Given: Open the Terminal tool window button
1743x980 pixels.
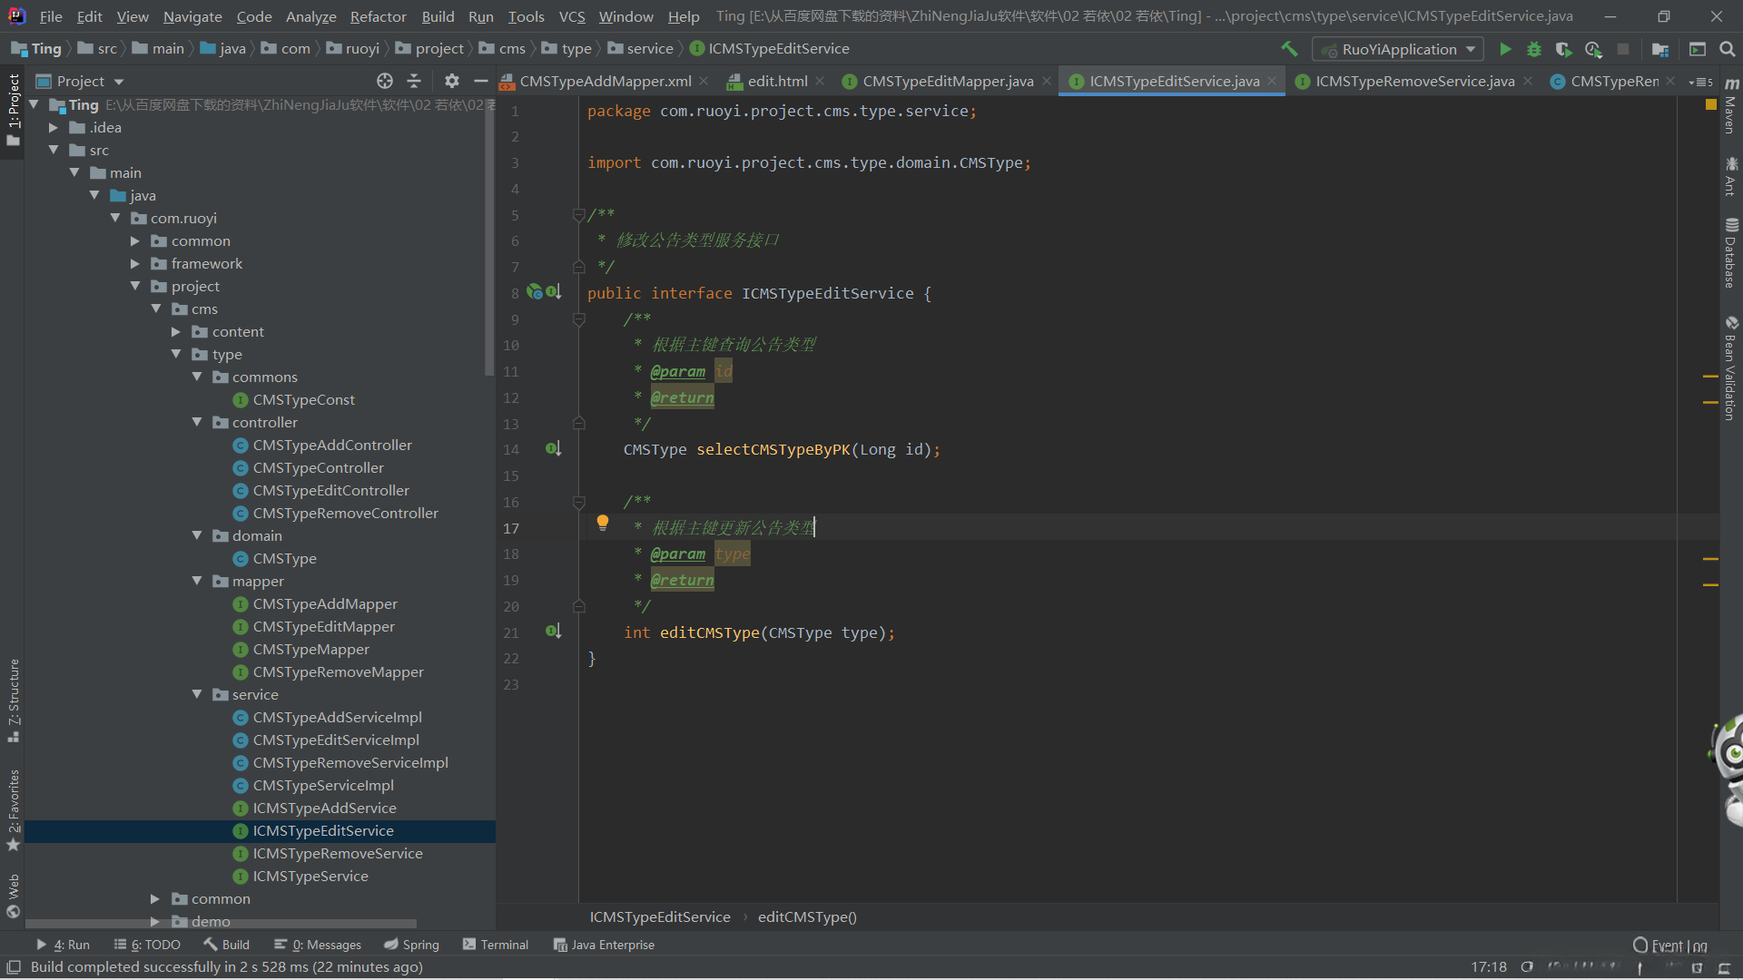Looking at the screenshot, I should [x=496, y=945].
